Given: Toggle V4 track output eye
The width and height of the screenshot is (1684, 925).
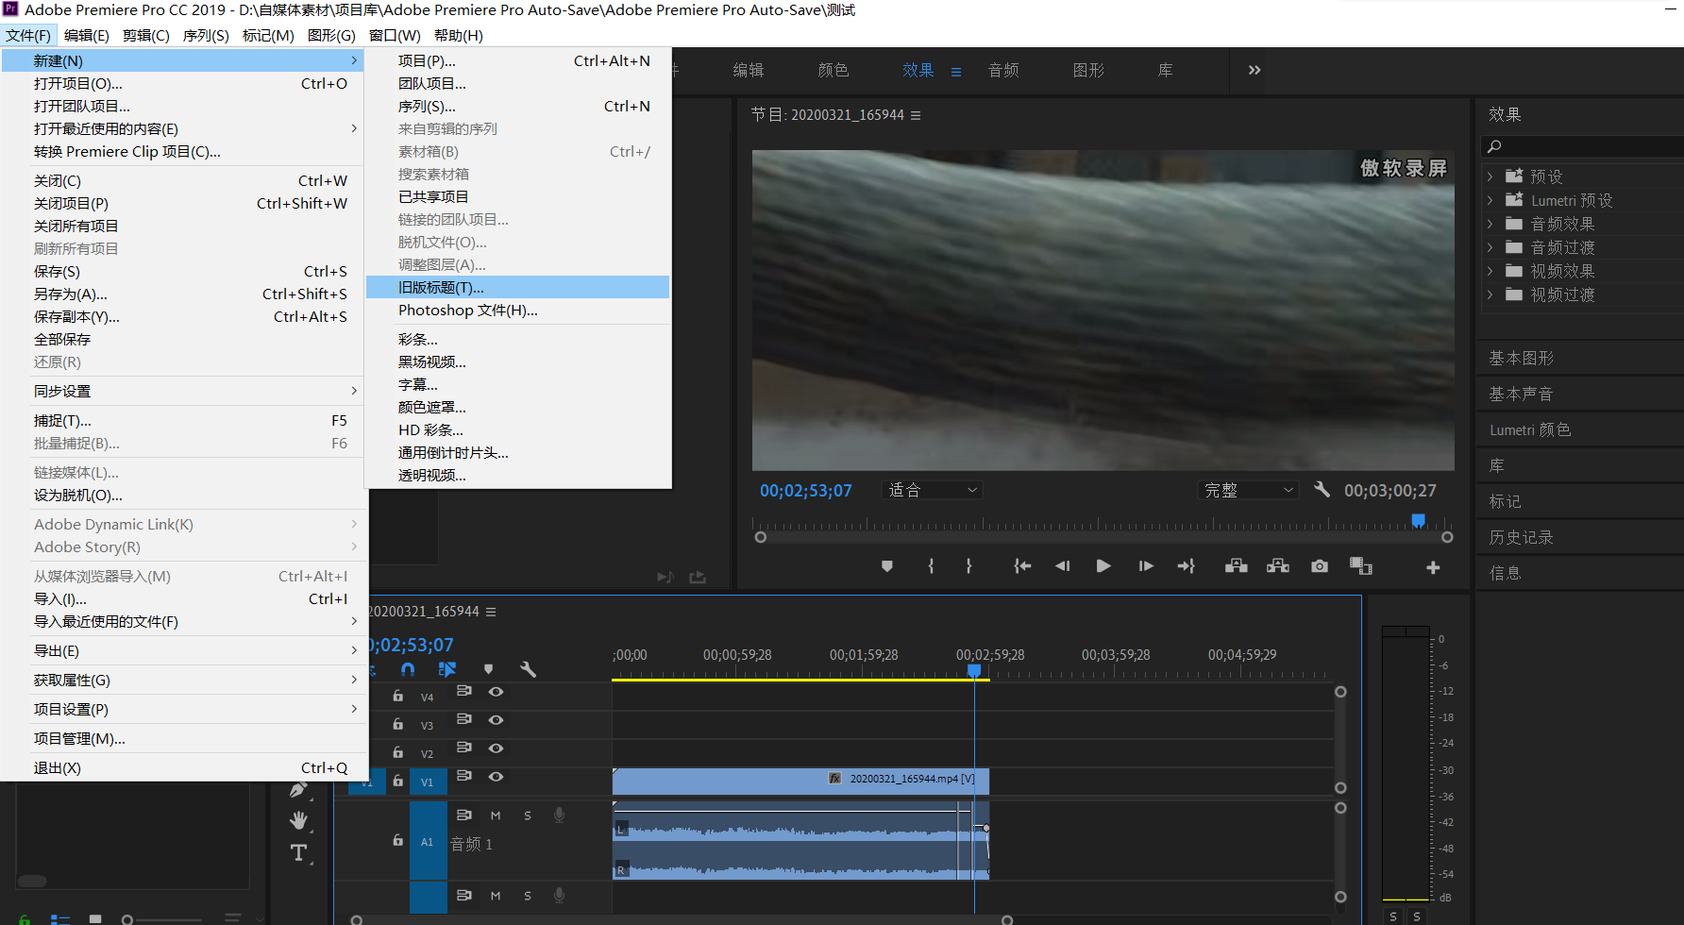Looking at the screenshot, I should pyautogui.click(x=496, y=692).
